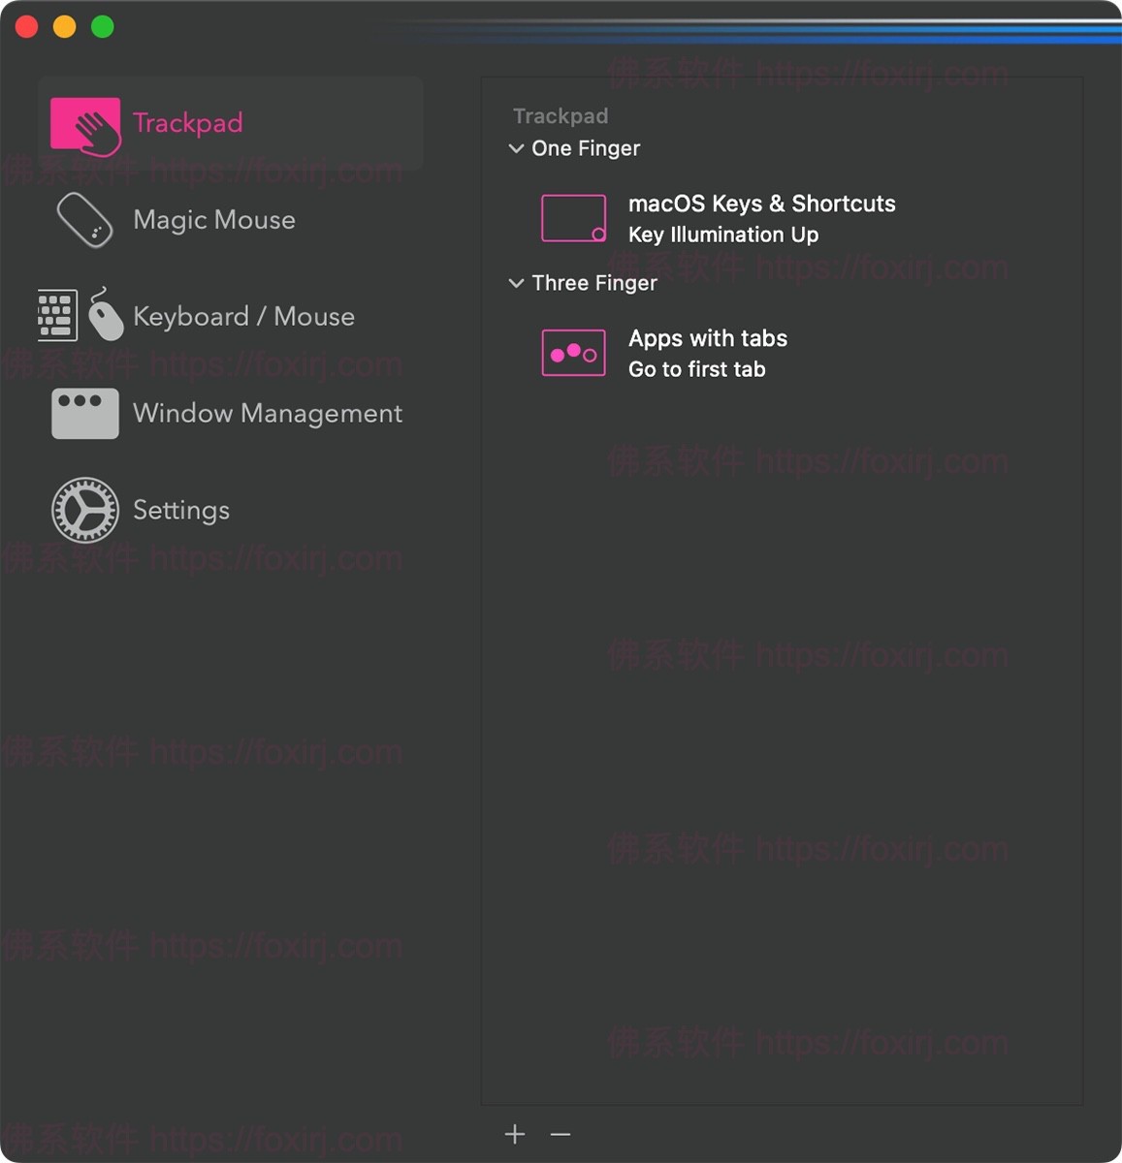
Task: Select the pink Trackpad hand icon
Action: 85,124
